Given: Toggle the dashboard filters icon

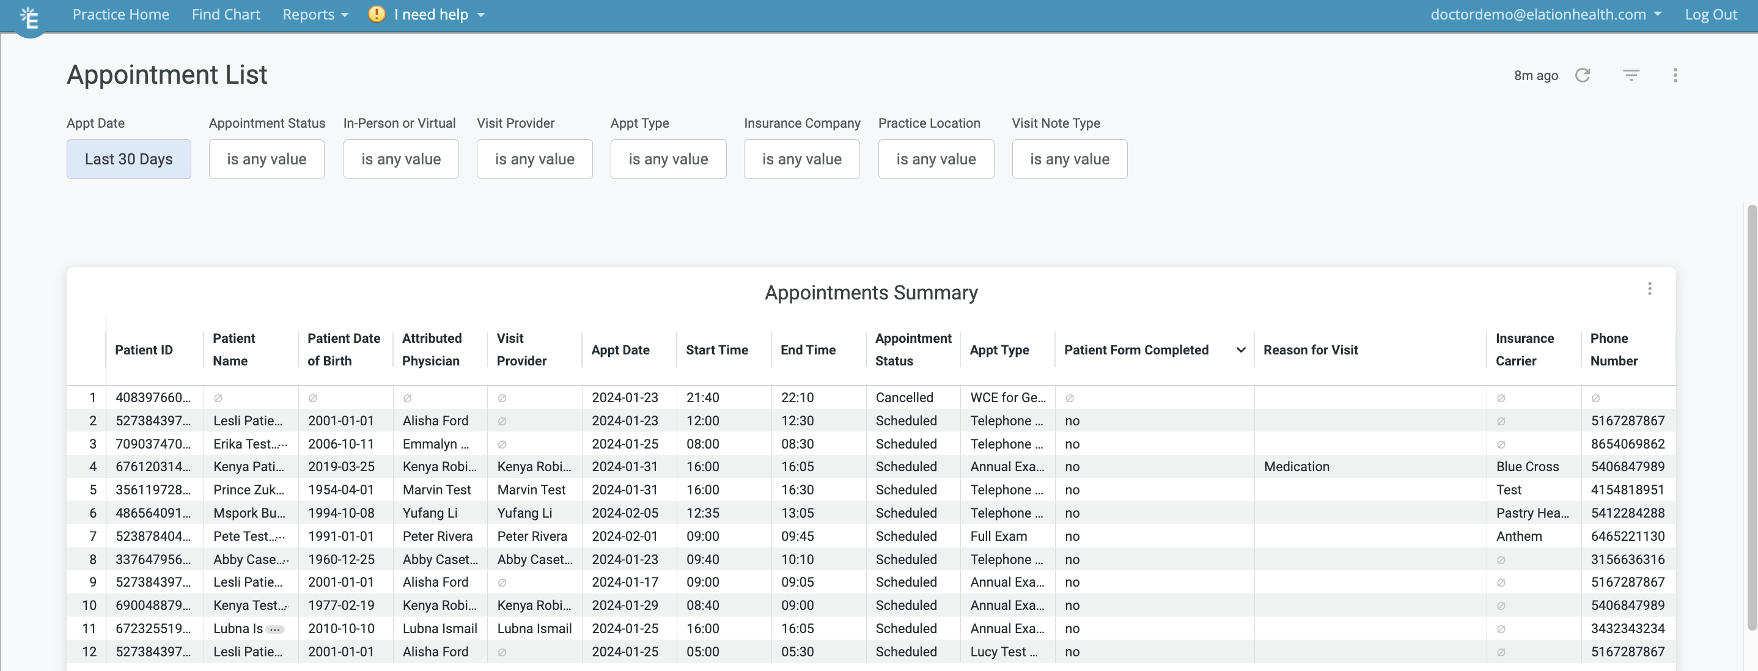Looking at the screenshot, I should (1630, 75).
